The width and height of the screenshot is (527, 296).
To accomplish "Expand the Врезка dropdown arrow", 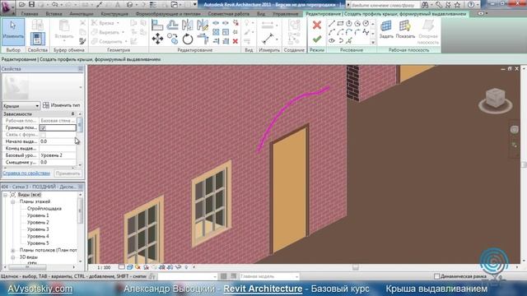I will pos(118,23).
